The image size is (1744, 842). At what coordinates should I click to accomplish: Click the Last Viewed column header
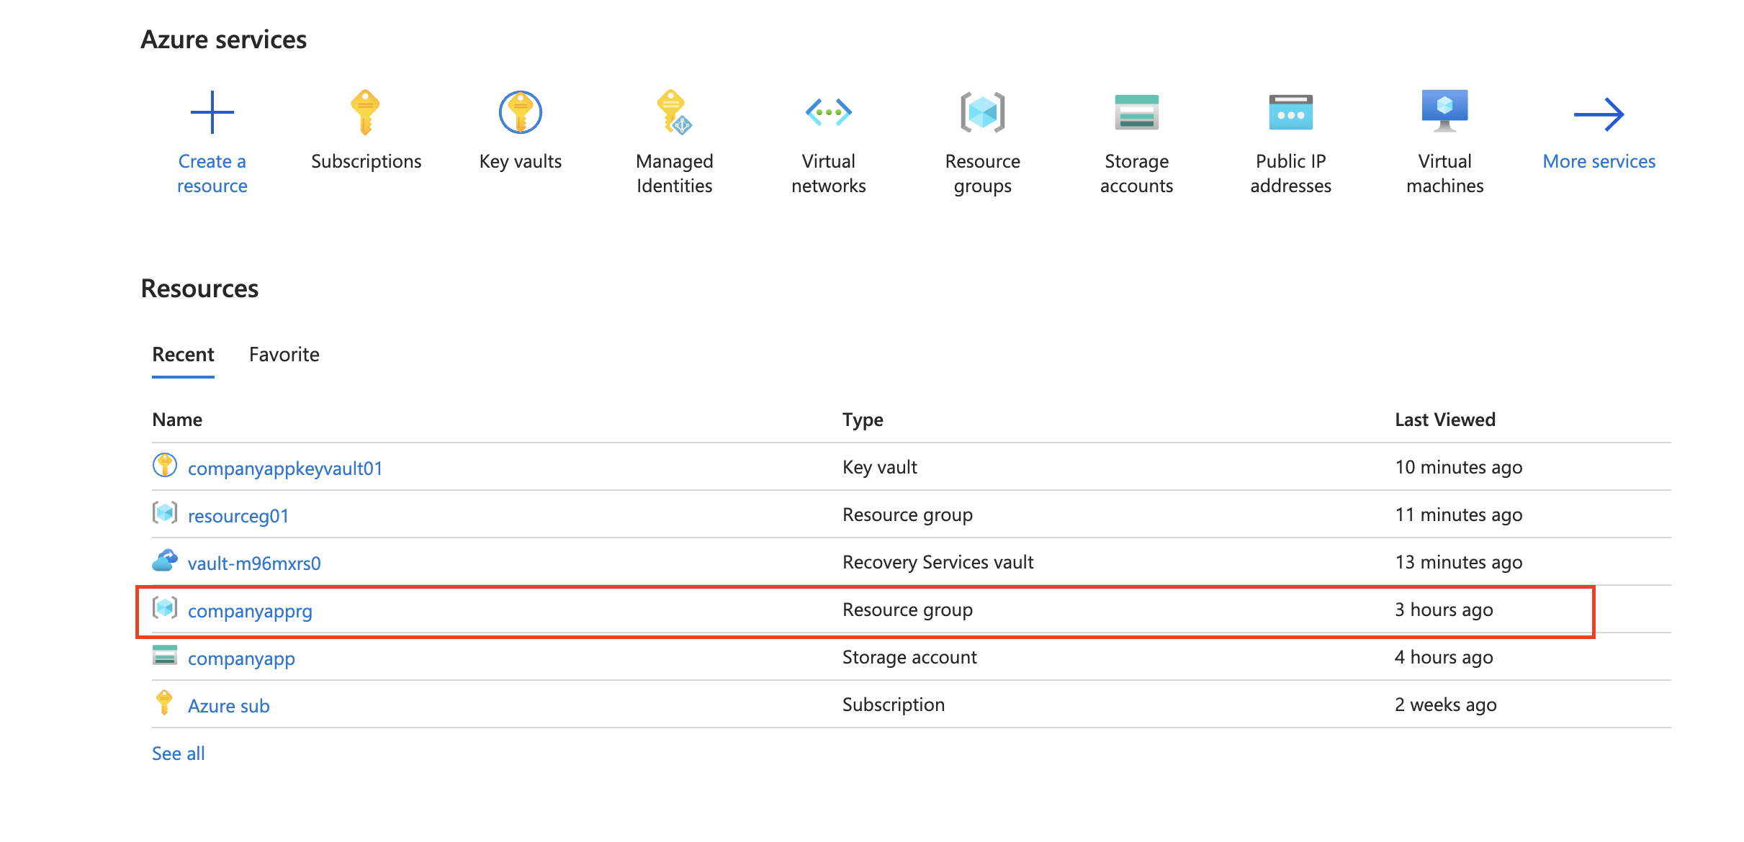1445,420
